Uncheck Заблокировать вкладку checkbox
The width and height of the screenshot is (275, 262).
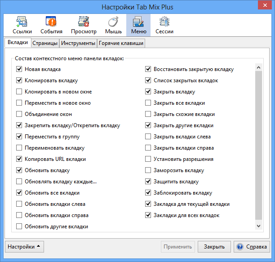click(x=148, y=192)
